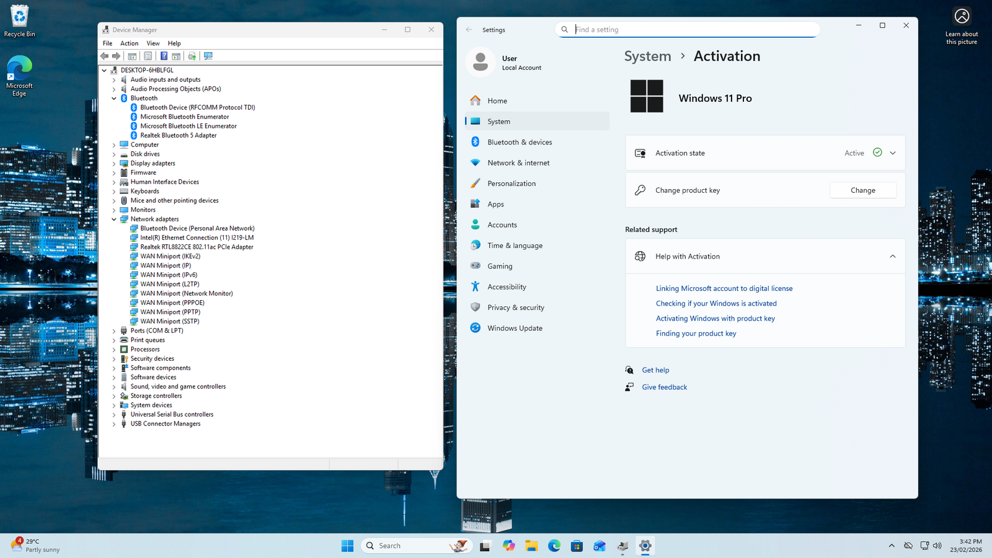Click the Update device driver toolbar icon
The height and width of the screenshot is (558, 992).
(x=192, y=56)
